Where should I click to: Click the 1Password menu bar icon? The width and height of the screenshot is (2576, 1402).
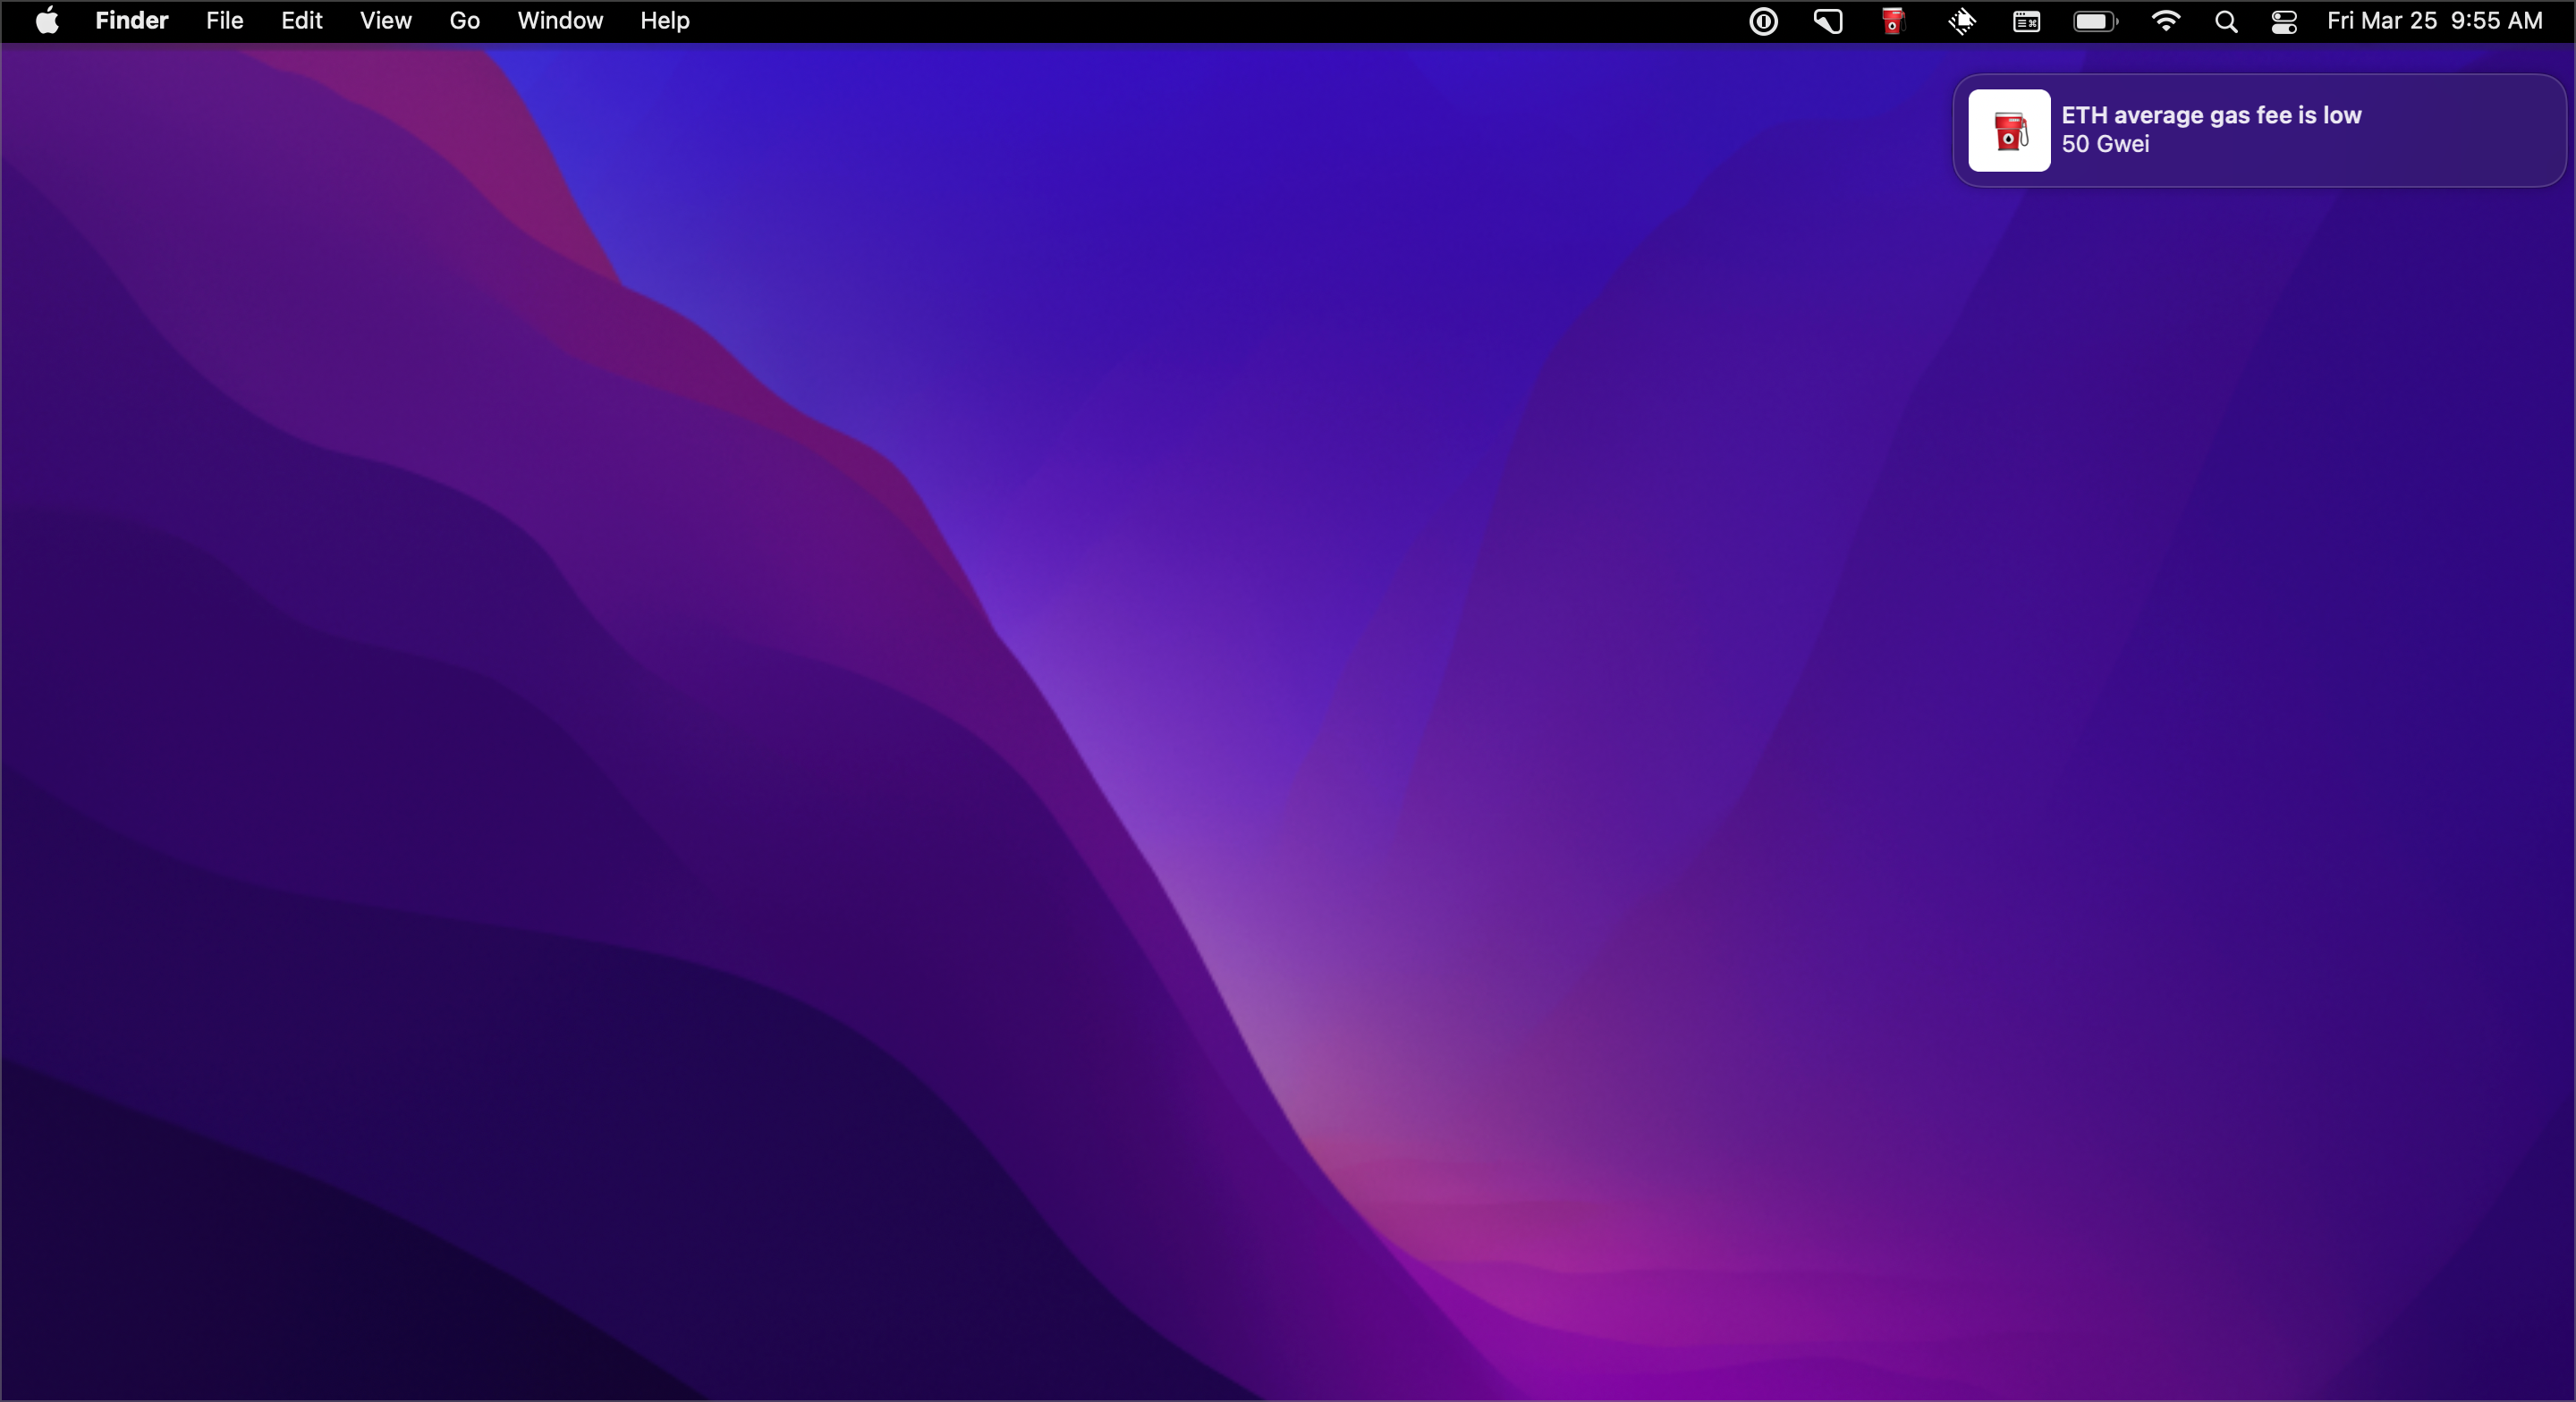(1764, 21)
